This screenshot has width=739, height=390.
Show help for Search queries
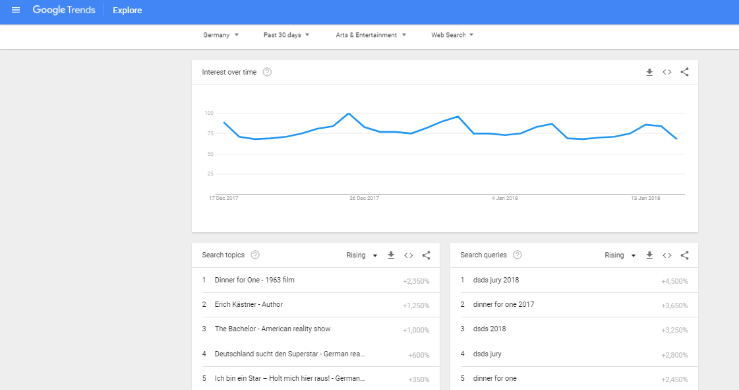point(517,255)
